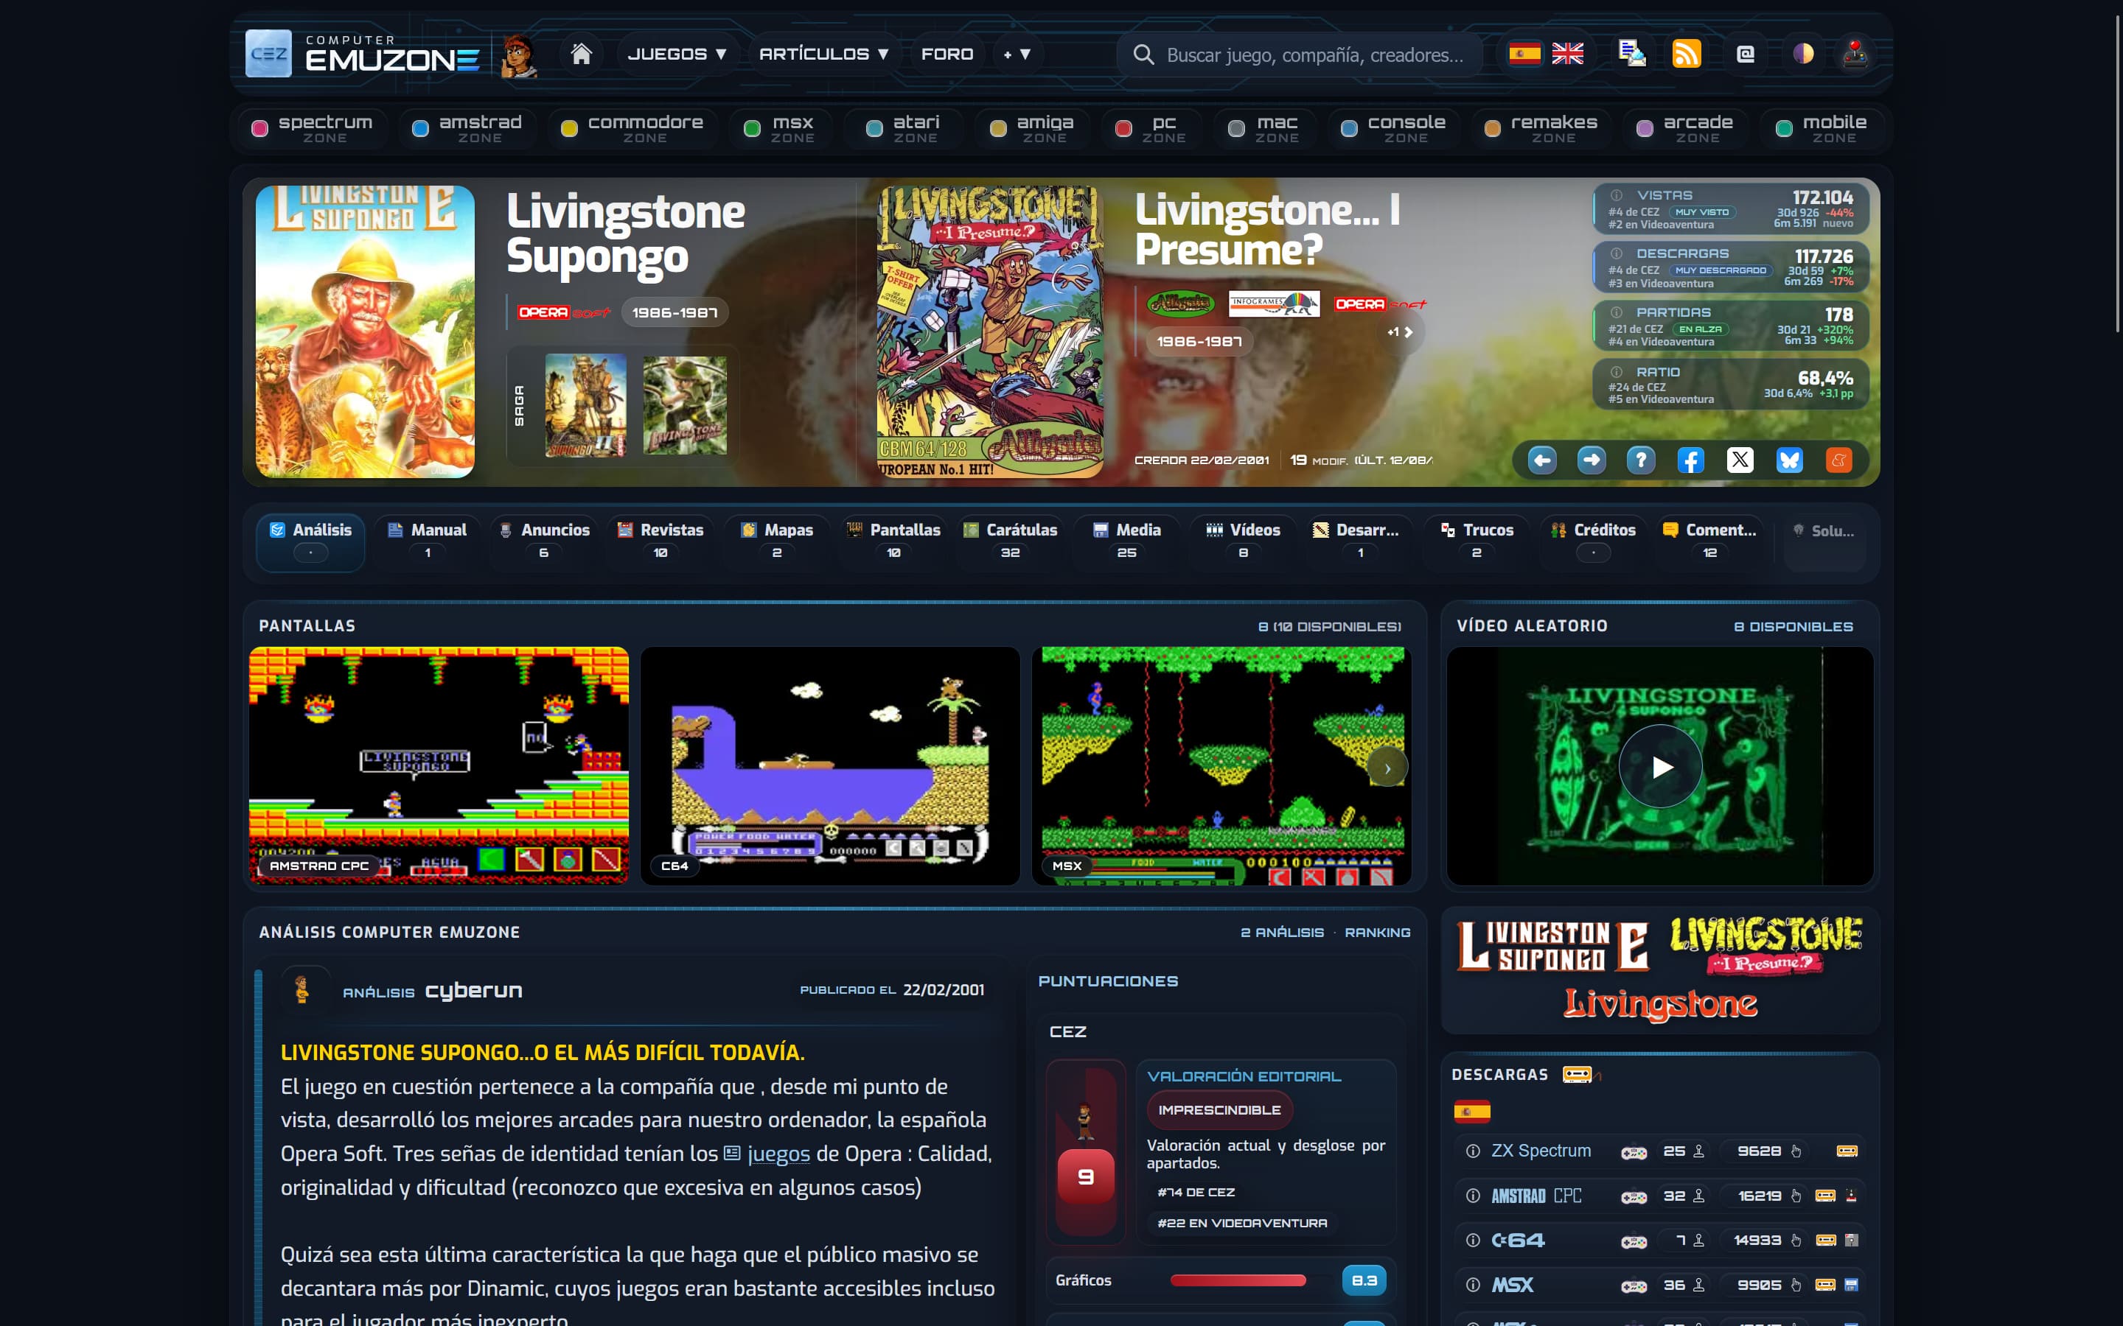Open the Amstrad CPC screenshot thumbnail
This screenshot has width=2123, height=1326.
[439, 765]
